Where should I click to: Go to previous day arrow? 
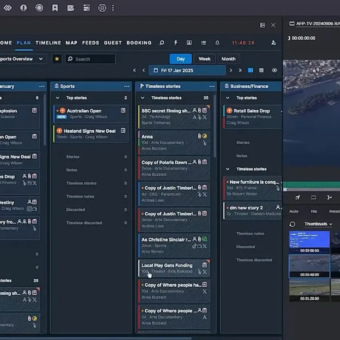[x=144, y=70]
